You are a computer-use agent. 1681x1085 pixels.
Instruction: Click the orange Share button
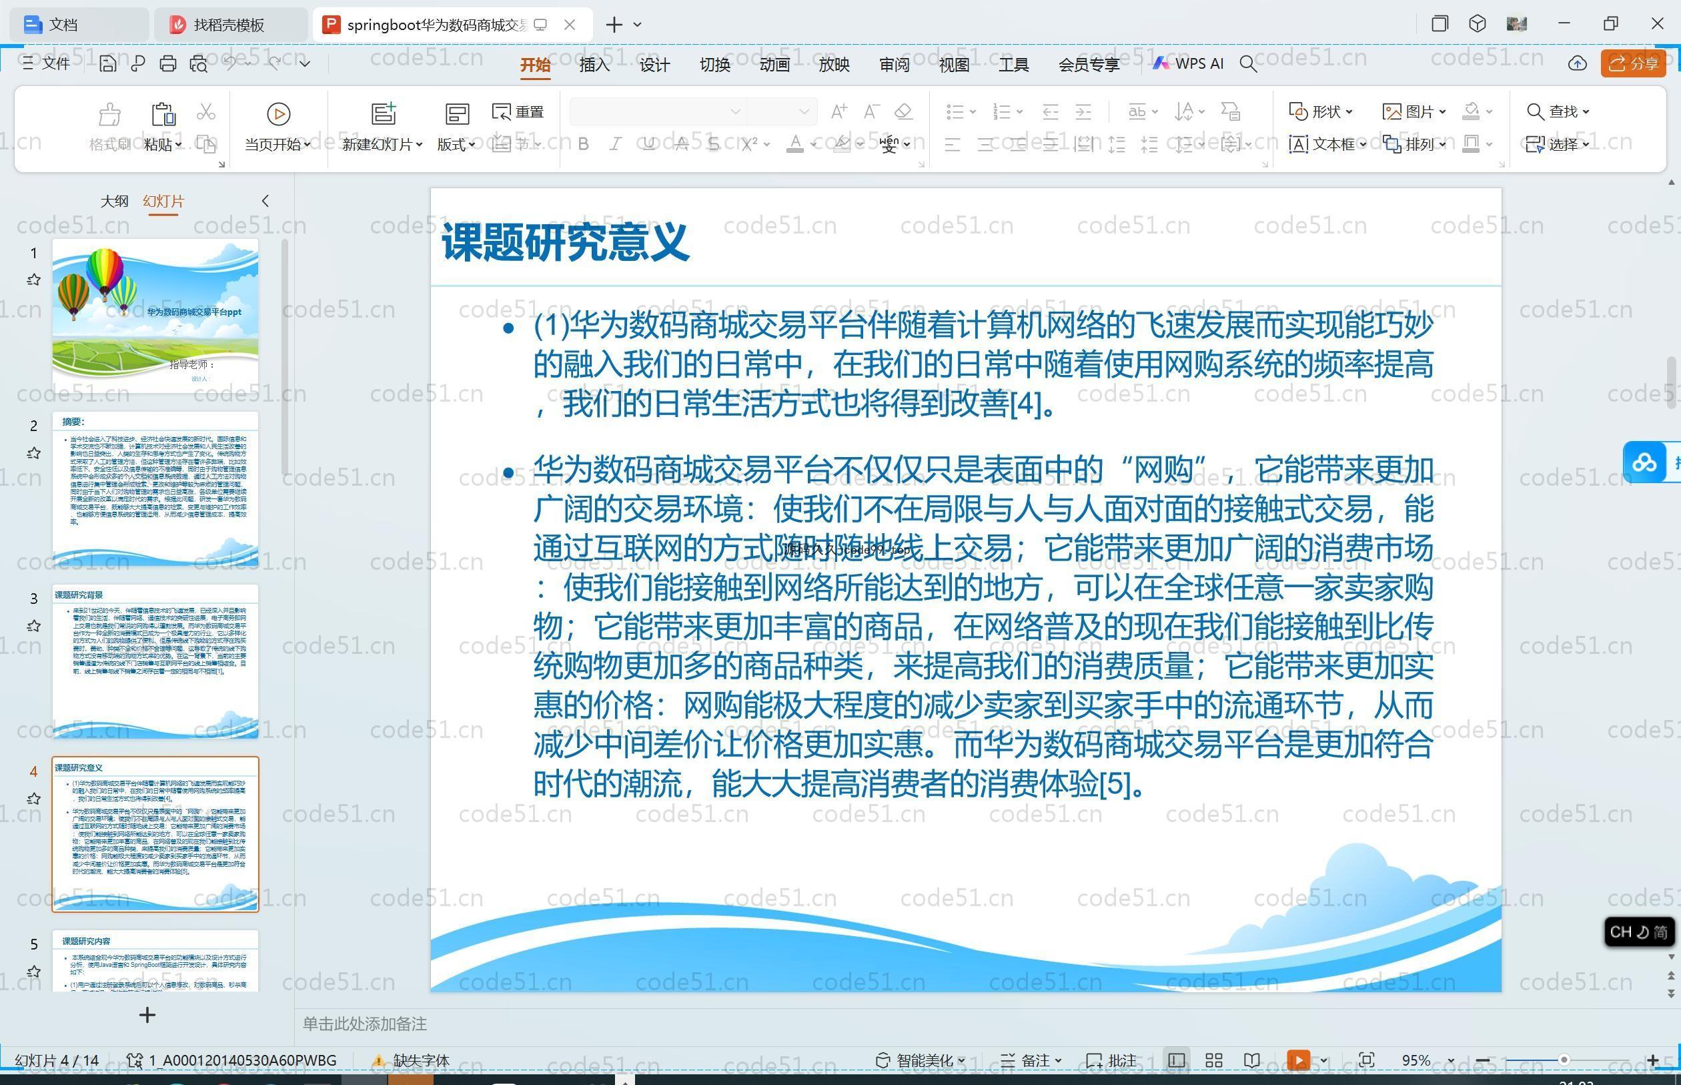point(1633,64)
